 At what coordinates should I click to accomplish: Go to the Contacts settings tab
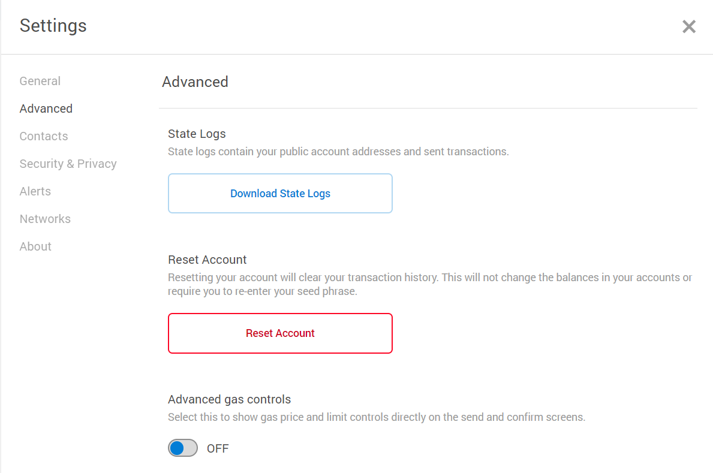(x=44, y=136)
